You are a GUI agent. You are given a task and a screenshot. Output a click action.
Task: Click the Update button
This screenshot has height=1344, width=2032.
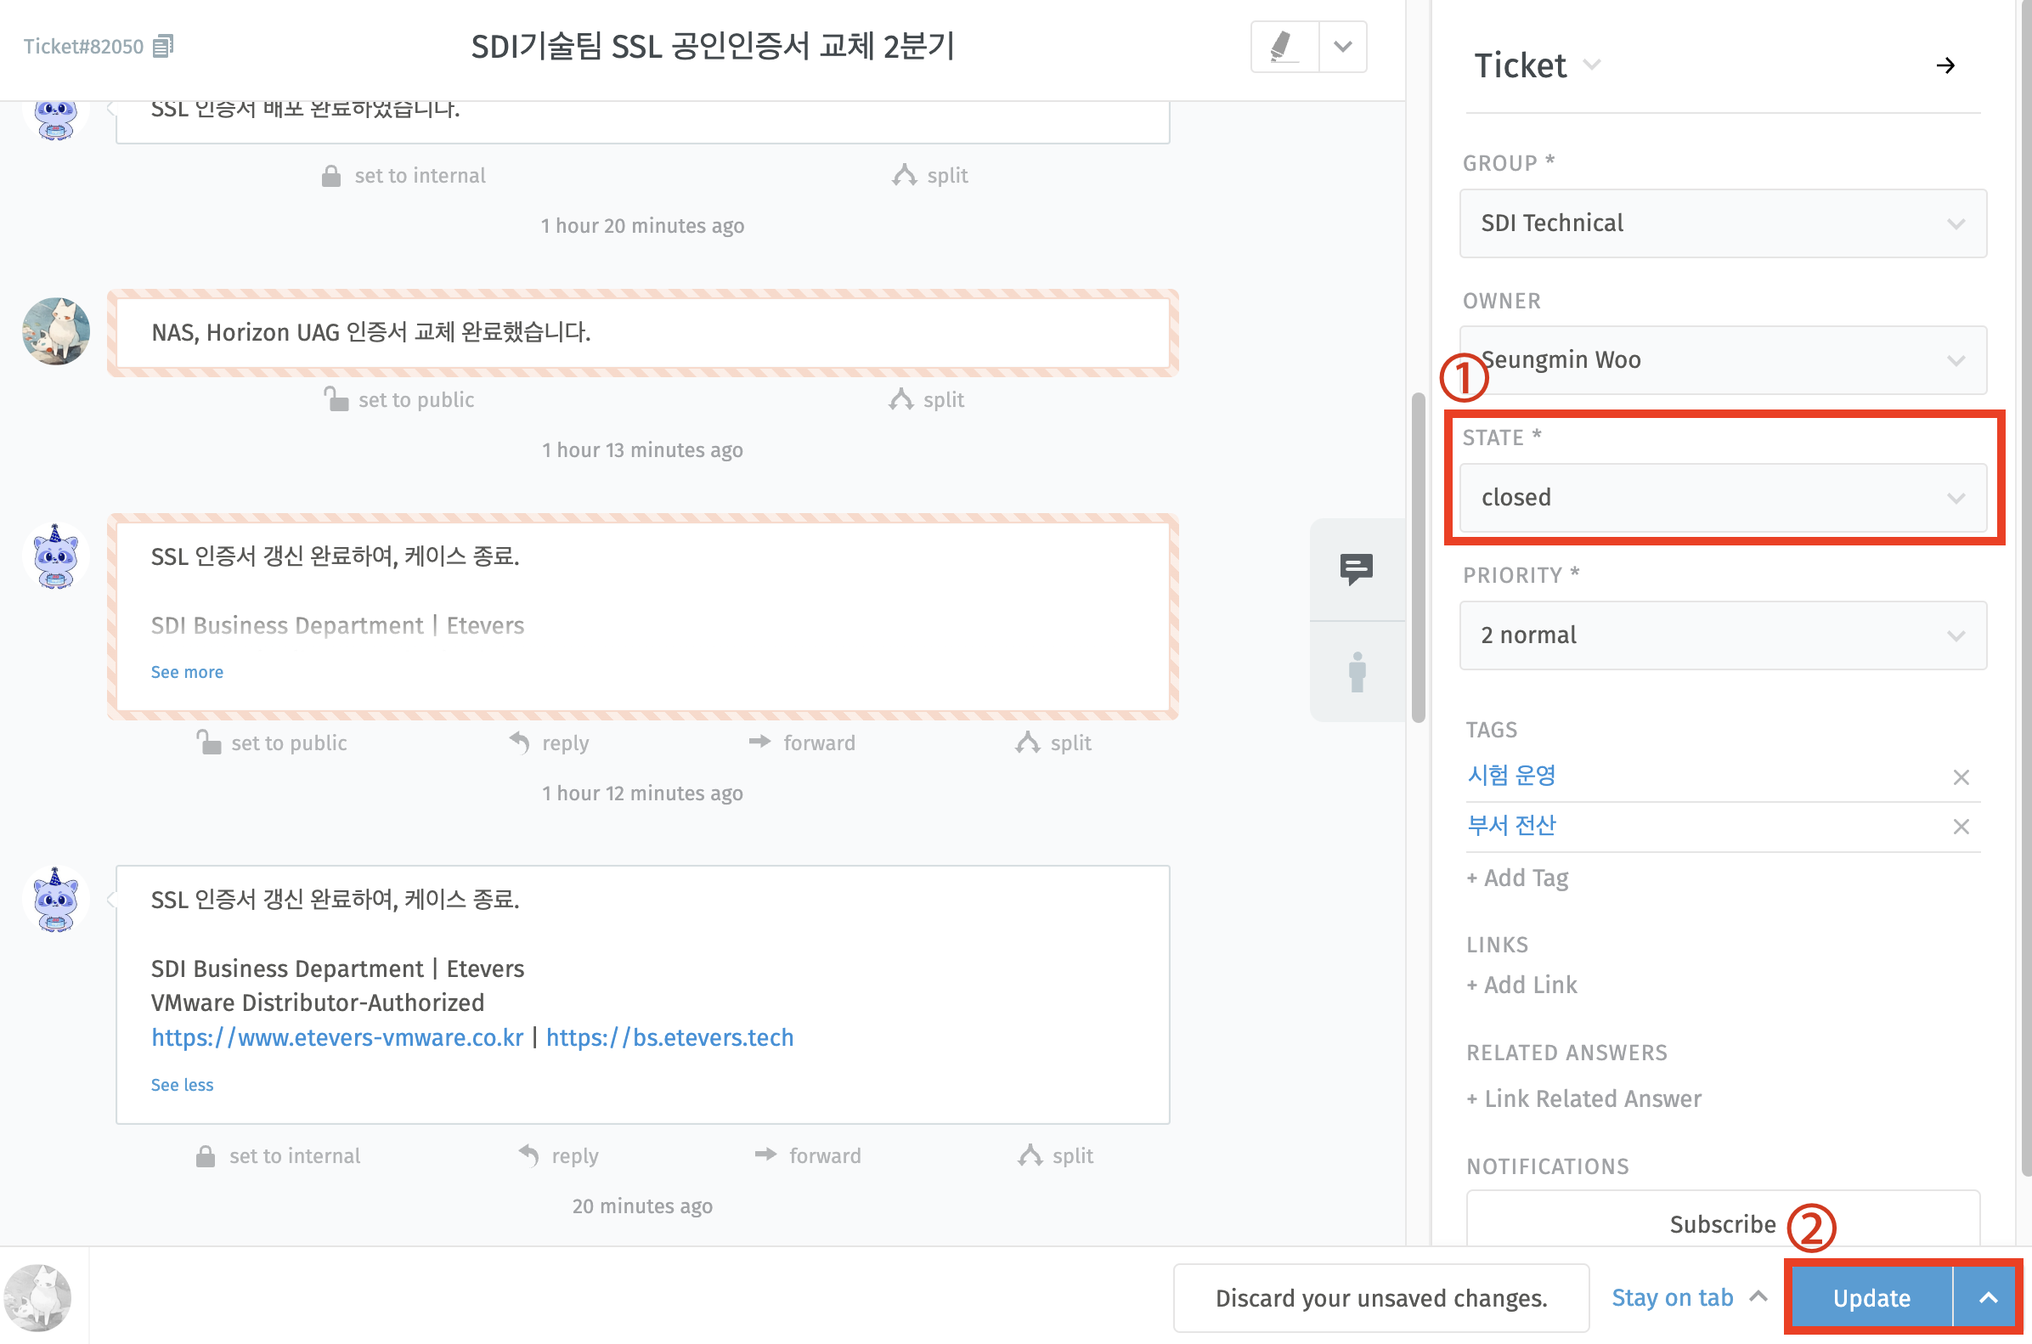pos(1871,1298)
